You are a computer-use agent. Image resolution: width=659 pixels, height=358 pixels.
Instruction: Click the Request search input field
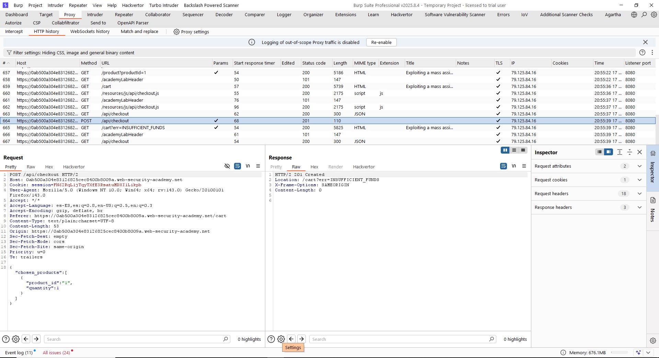tap(134, 339)
